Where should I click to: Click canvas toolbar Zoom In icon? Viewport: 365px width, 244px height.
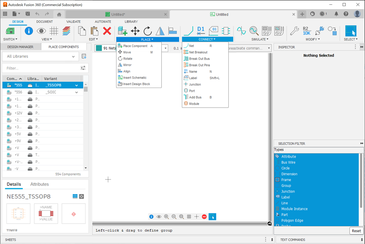[166, 217]
